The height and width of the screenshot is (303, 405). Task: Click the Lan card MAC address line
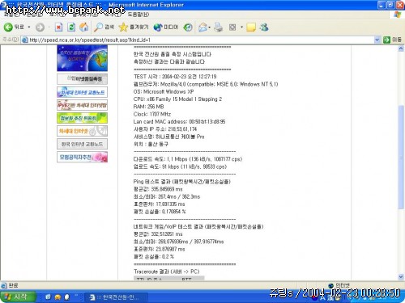click(x=179, y=122)
